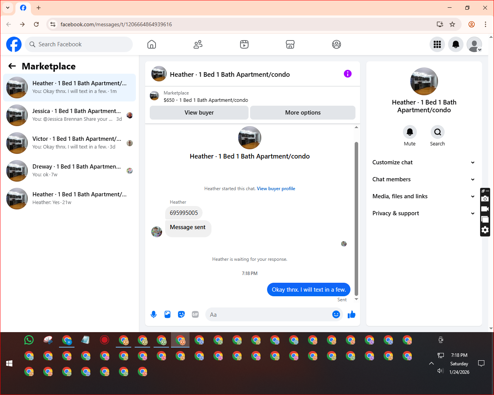The width and height of the screenshot is (494, 395).
Task: Open the purple conversation information icon
Action: (x=348, y=74)
